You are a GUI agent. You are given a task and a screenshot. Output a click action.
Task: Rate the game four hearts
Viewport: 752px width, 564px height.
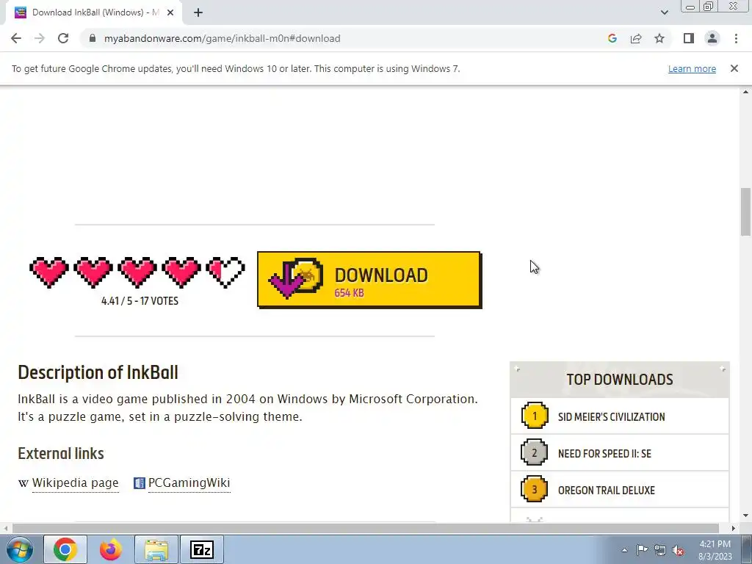(181, 272)
